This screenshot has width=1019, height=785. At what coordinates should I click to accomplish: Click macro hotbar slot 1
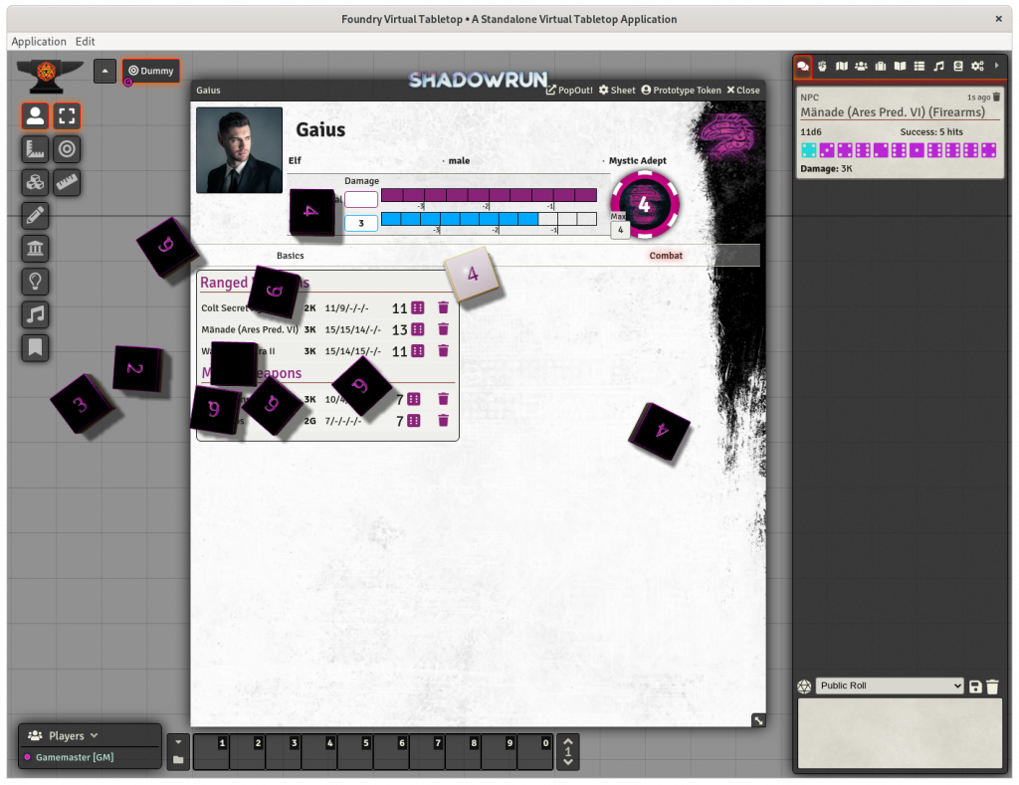pos(212,752)
